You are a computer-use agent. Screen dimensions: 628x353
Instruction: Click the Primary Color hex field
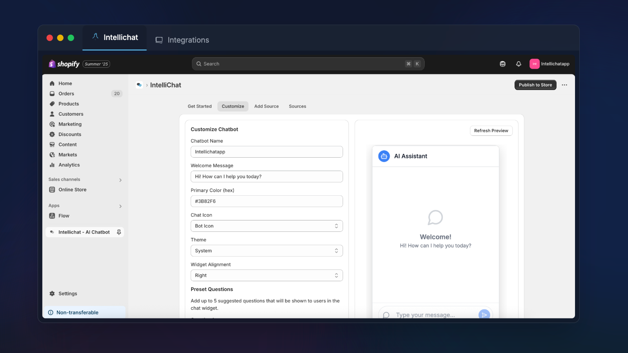click(267, 201)
